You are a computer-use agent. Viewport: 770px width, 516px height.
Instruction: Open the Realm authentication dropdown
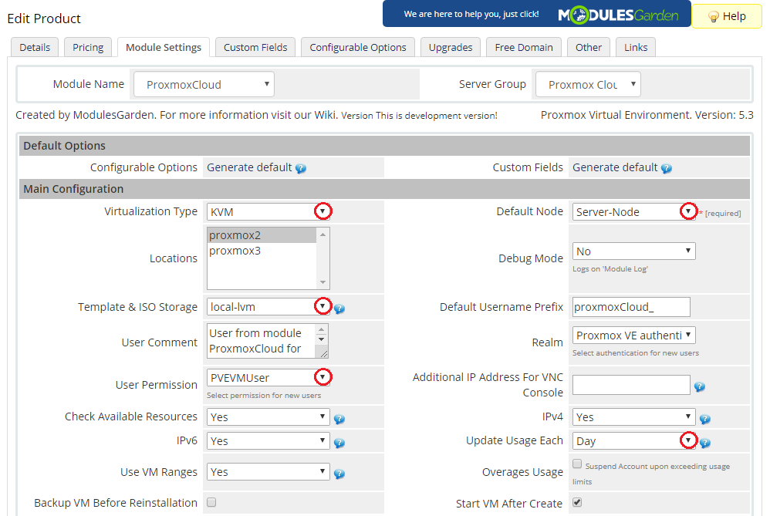(634, 335)
